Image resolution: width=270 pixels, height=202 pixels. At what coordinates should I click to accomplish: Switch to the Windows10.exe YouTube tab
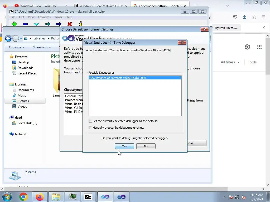(x=40, y=6)
